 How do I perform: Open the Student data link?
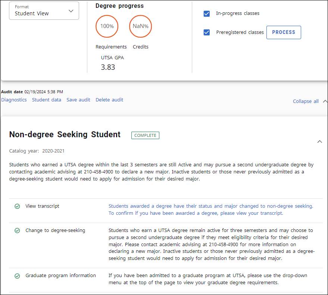point(47,100)
